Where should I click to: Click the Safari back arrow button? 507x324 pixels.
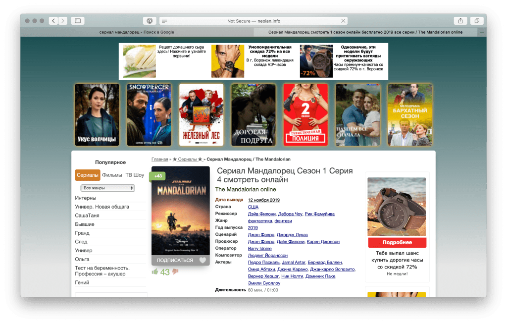pos(53,21)
